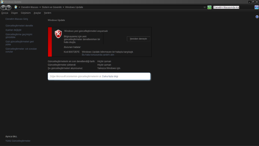
Task: Open Güncelleştirmeler: sık sorulan sorular link
Action: [21, 50]
